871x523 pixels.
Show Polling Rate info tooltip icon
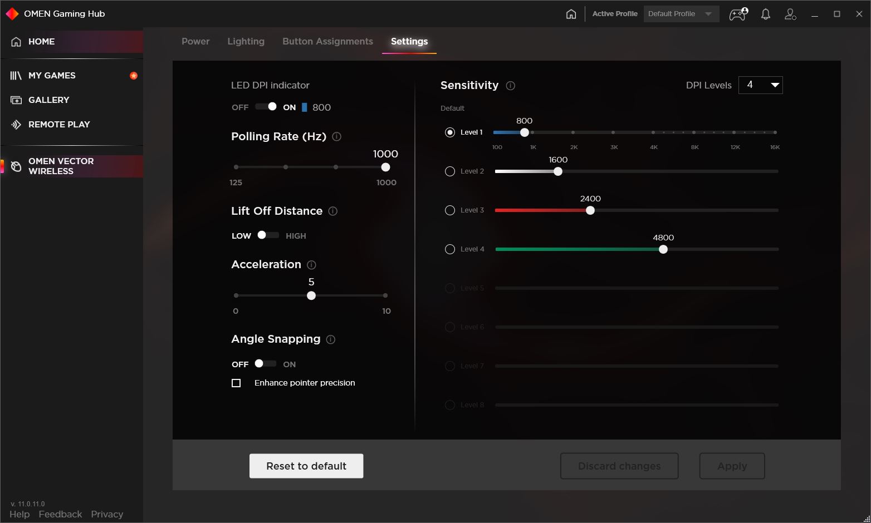click(x=336, y=137)
